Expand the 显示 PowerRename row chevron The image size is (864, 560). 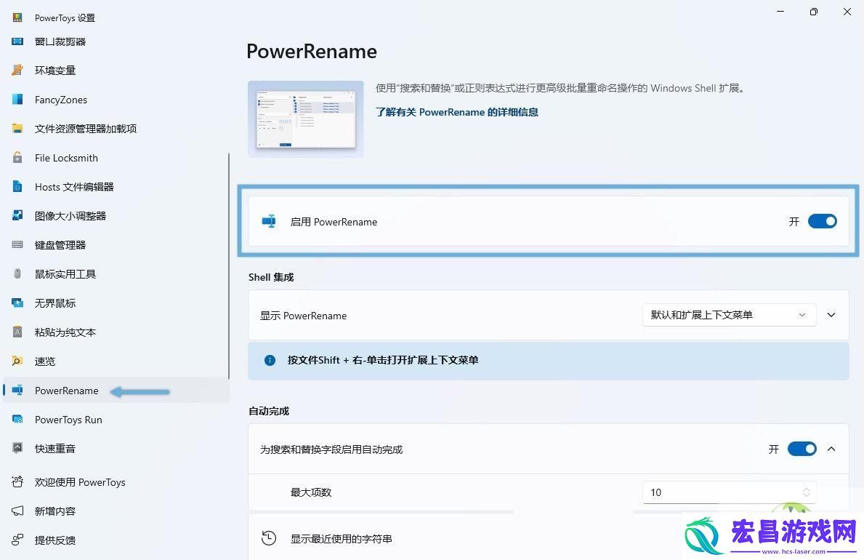831,315
